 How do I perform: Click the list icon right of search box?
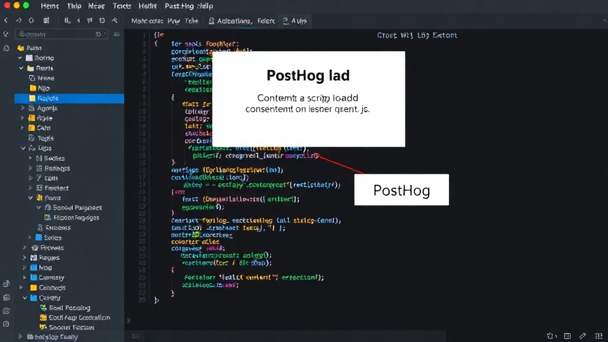click(117, 34)
